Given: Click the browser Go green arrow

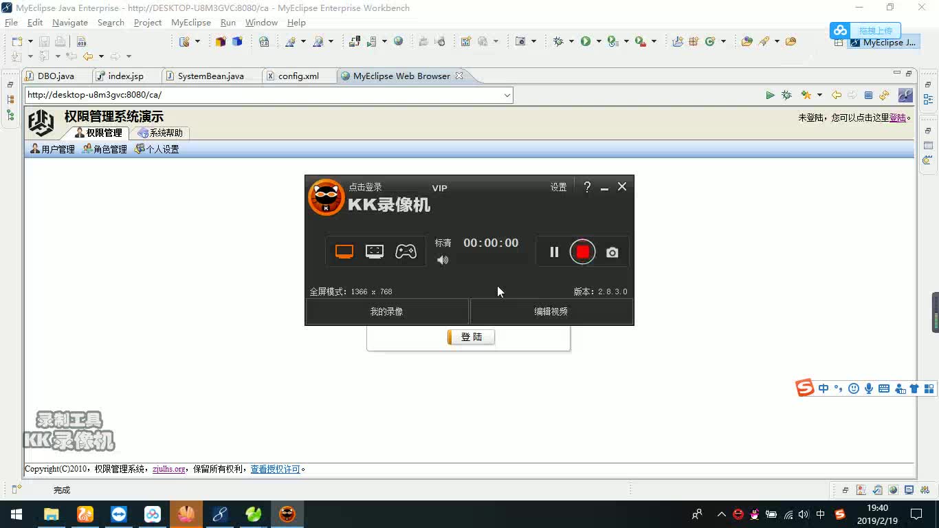Looking at the screenshot, I should 770,95.
